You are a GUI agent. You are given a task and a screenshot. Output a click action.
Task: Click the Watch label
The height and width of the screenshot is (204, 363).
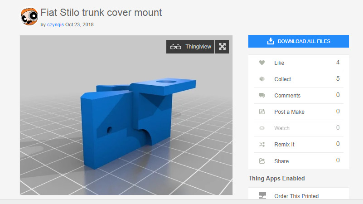click(x=282, y=128)
